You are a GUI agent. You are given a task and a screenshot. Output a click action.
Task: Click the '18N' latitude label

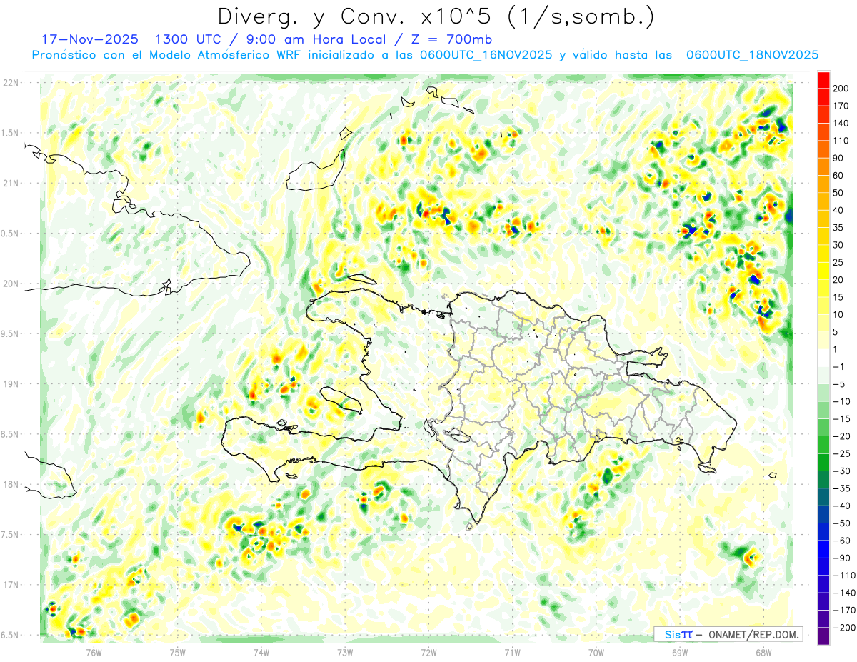(x=10, y=484)
